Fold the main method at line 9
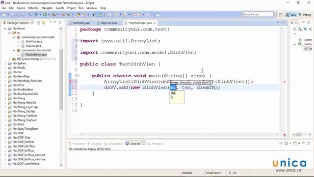The height and width of the screenshot is (177, 314). [78, 75]
